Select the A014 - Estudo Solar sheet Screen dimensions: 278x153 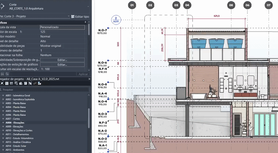click(16, 146)
